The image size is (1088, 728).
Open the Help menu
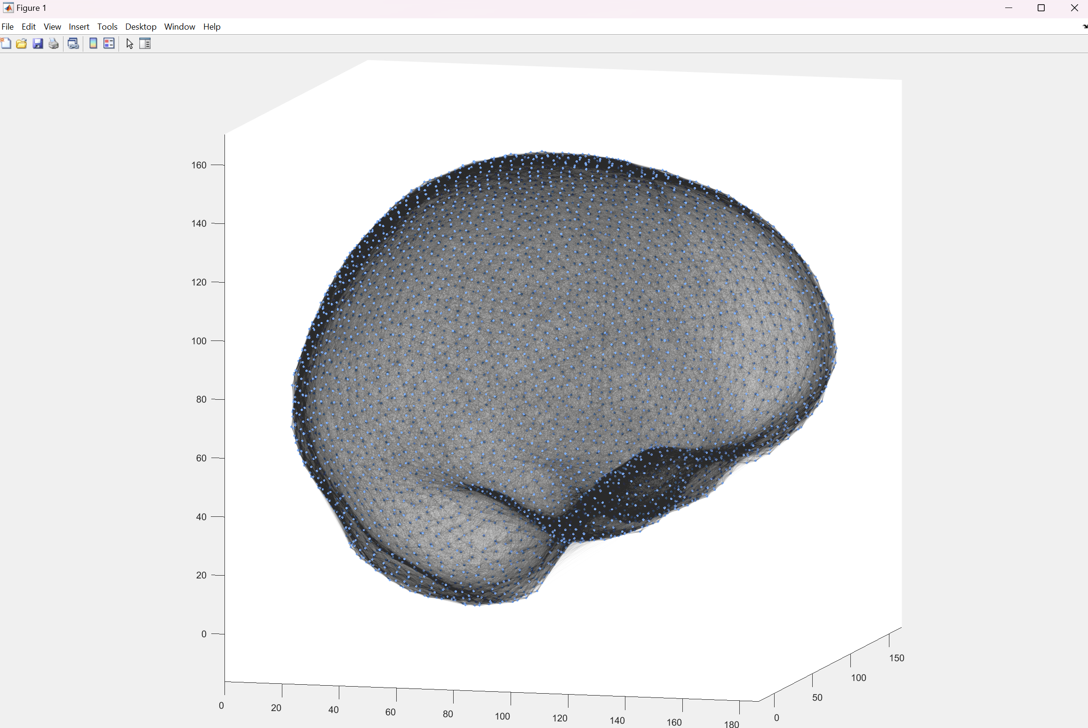[x=212, y=27]
